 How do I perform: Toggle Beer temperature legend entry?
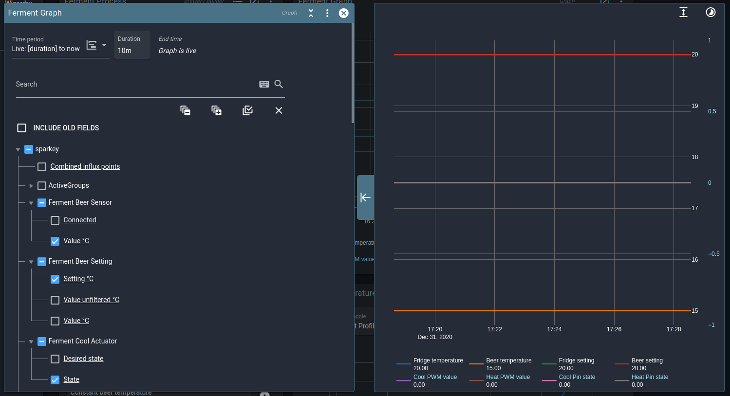click(x=501, y=364)
